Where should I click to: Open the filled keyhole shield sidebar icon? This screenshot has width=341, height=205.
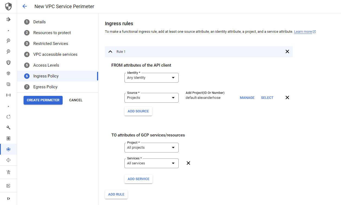8,63
